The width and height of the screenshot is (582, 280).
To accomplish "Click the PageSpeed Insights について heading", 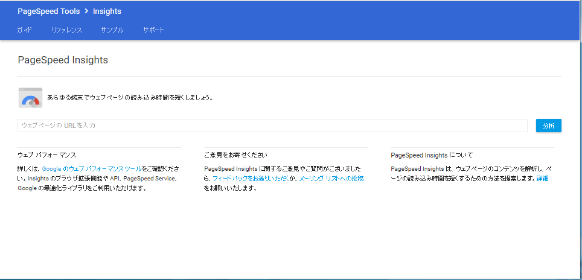I will [432, 155].
